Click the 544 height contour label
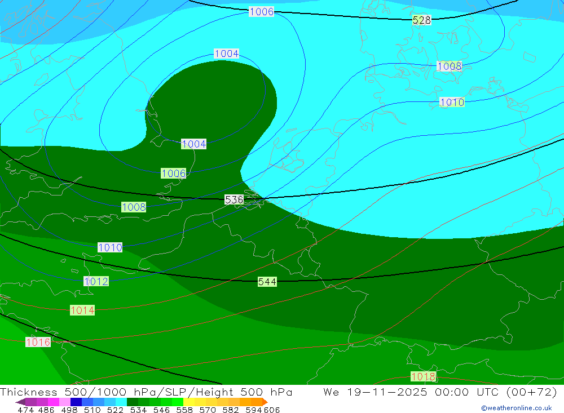Screen dimensions: 564x413 [x=267, y=282]
